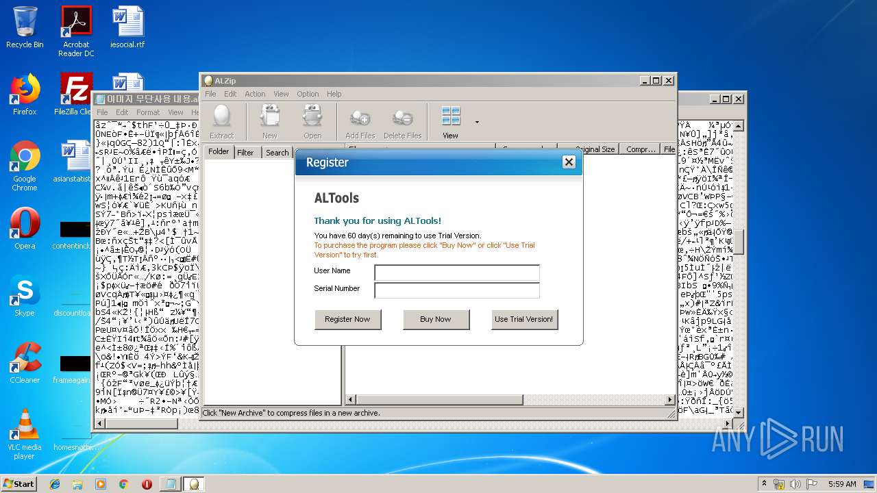Click the Use Trial Version! button
This screenshot has width=877, height=493.
pyautogui.click(x=524, y=319)
